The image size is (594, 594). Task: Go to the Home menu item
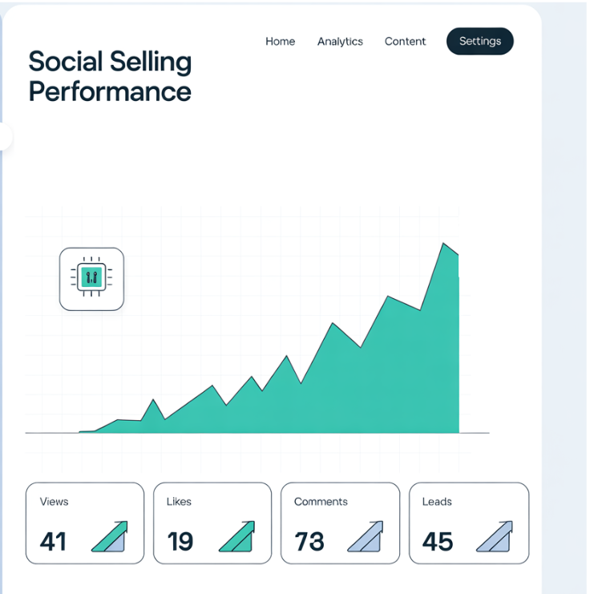(281, 42)
